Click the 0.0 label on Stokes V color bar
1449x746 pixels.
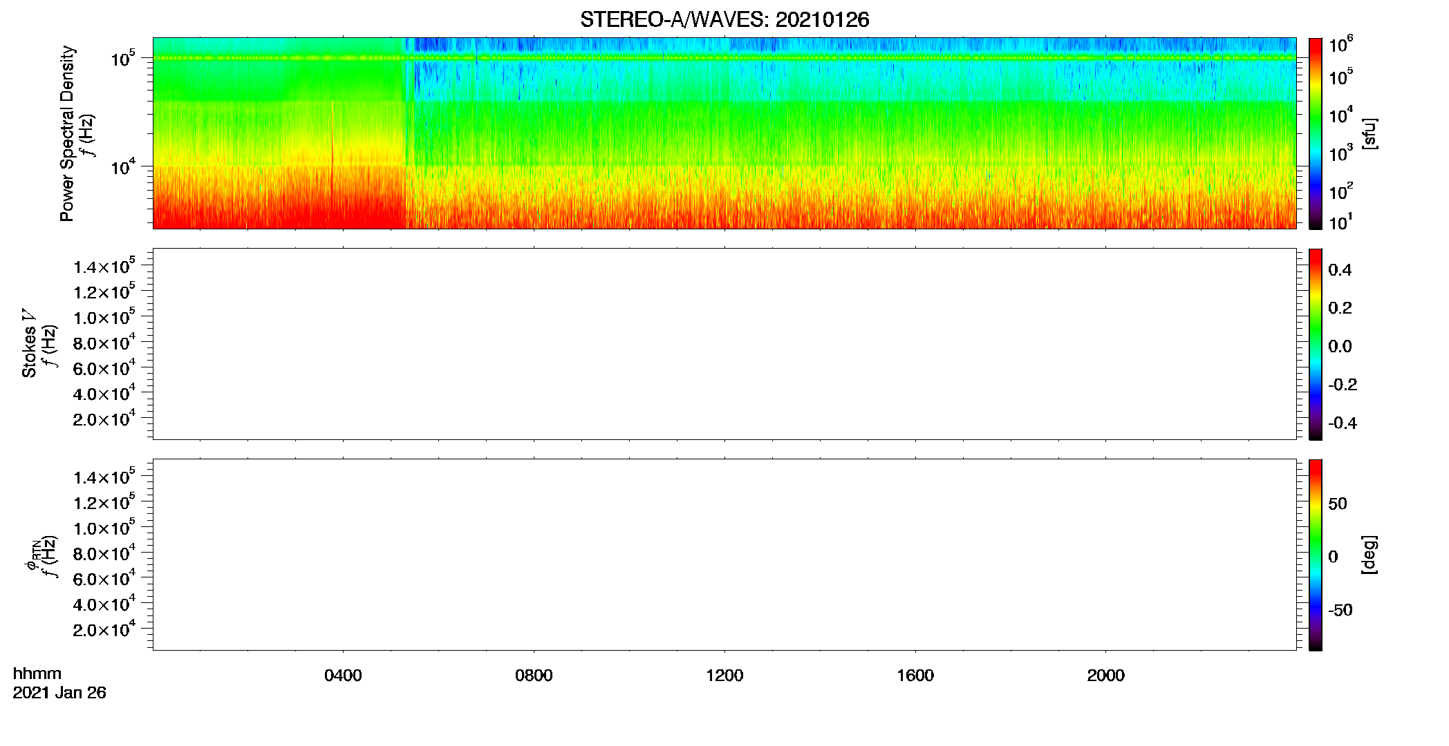coord(1340,347)
